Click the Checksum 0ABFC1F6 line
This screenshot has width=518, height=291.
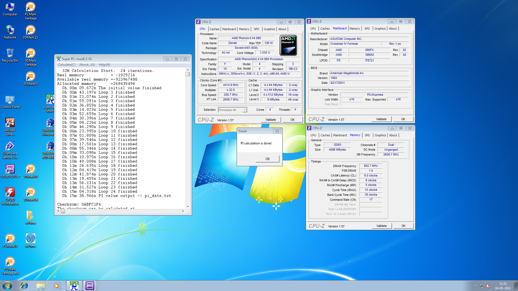pyautogui.click(x=79, y=204)
